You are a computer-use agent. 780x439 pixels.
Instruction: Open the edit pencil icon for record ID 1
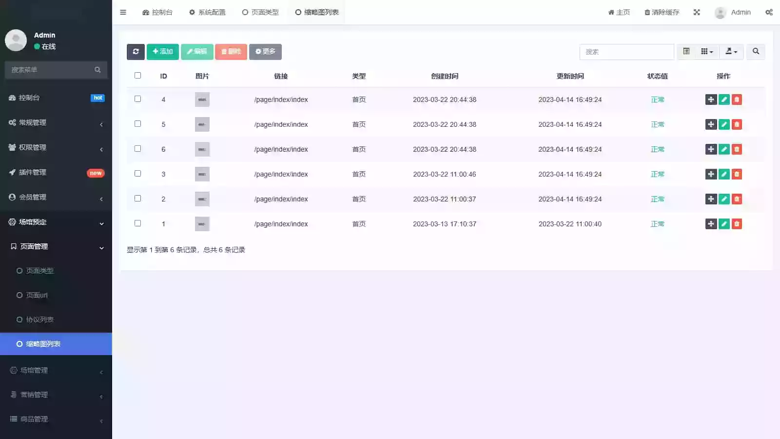[x=724, y=224]
